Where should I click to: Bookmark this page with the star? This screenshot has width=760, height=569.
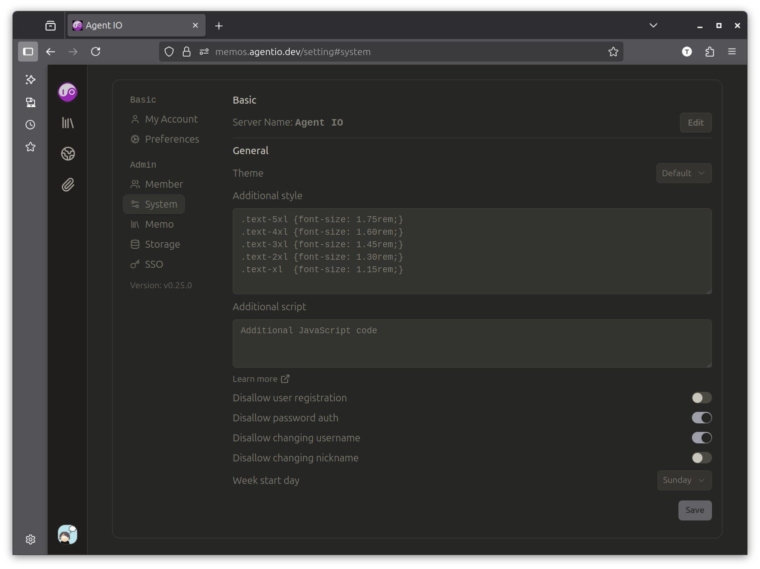613,52
